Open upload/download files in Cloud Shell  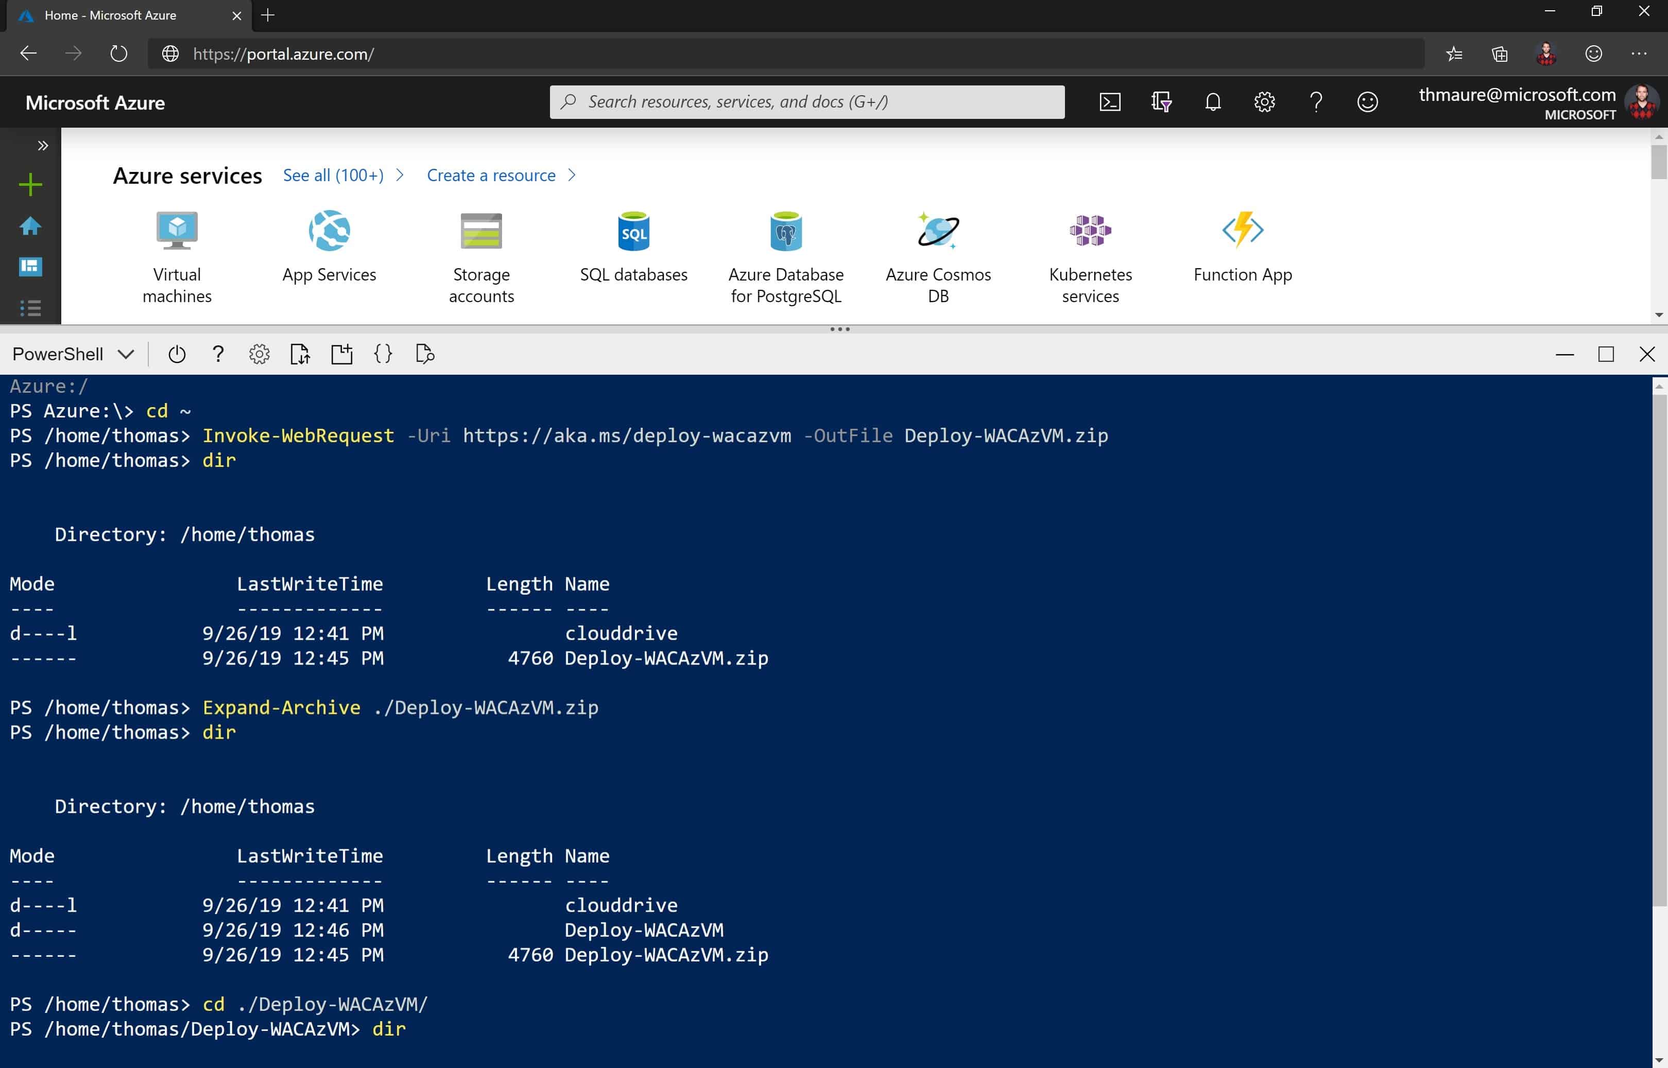tap(300, 354)
